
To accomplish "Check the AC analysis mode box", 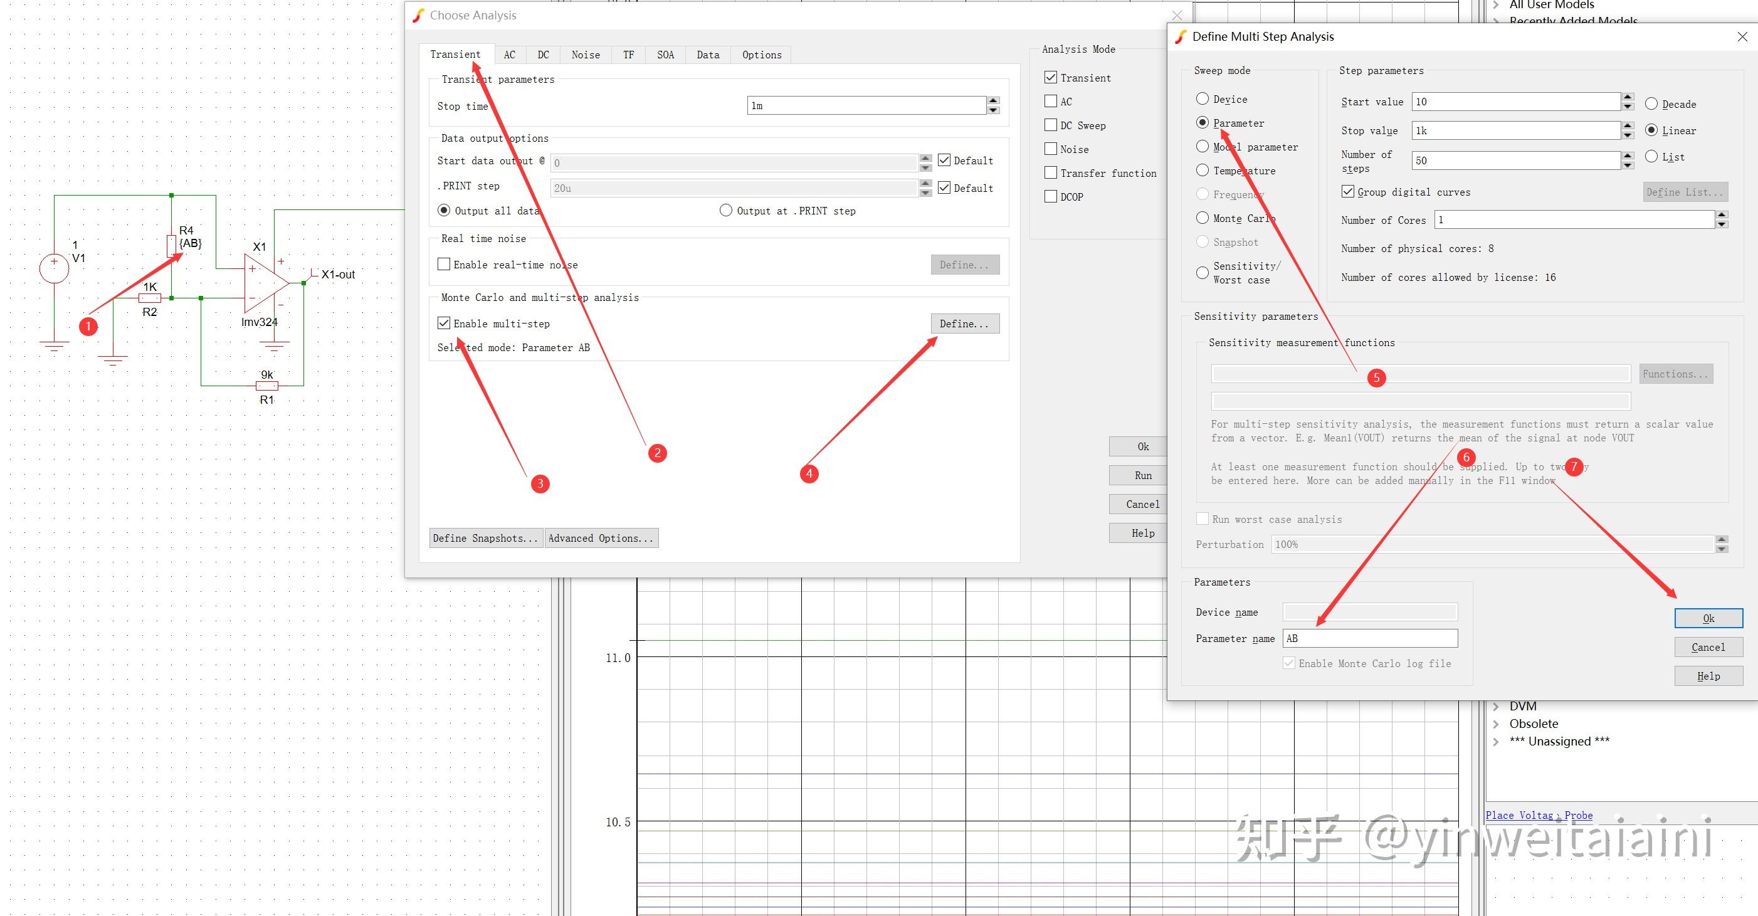I will click(x=1051, y=102).
